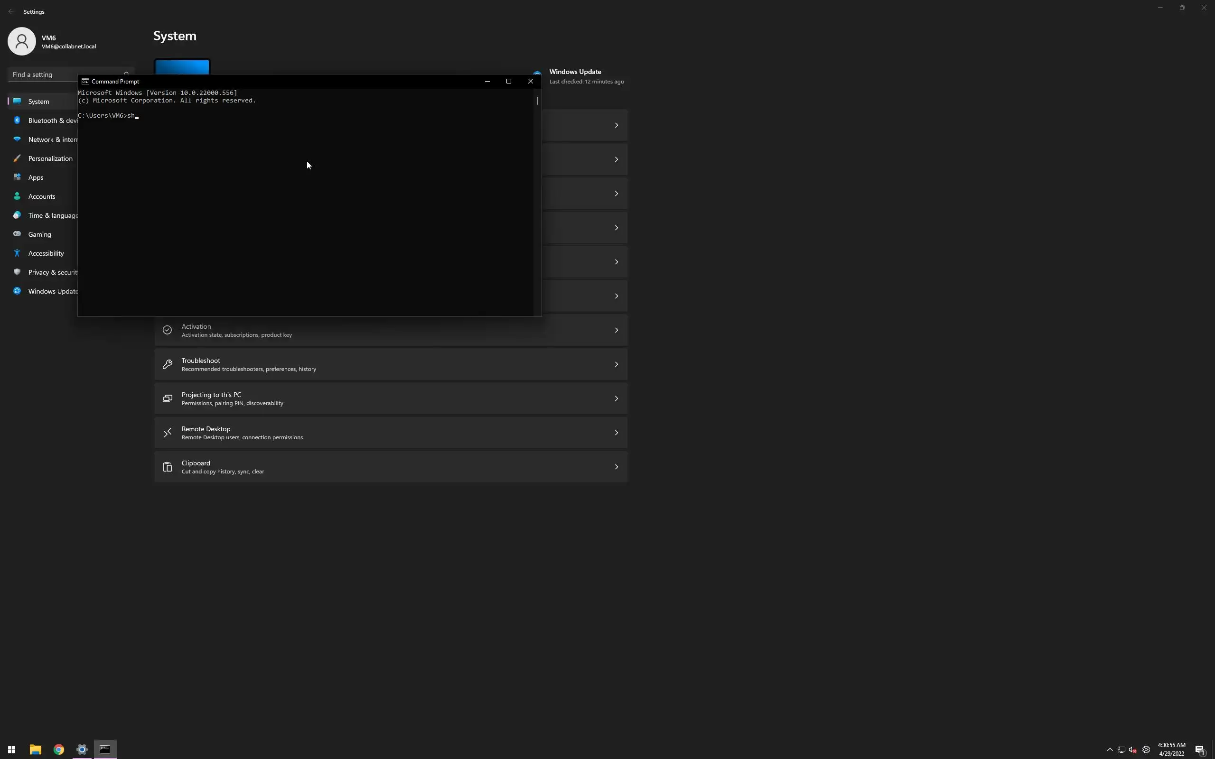This screenshot has width=1215, height=759.
Task: Click the Remote Desktop icon
Action: click(x=167, y=433)
